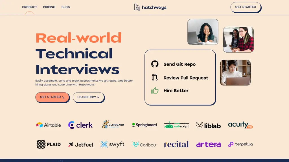Select the Review Pull Request text
The image size is (289, 162).
186,78
